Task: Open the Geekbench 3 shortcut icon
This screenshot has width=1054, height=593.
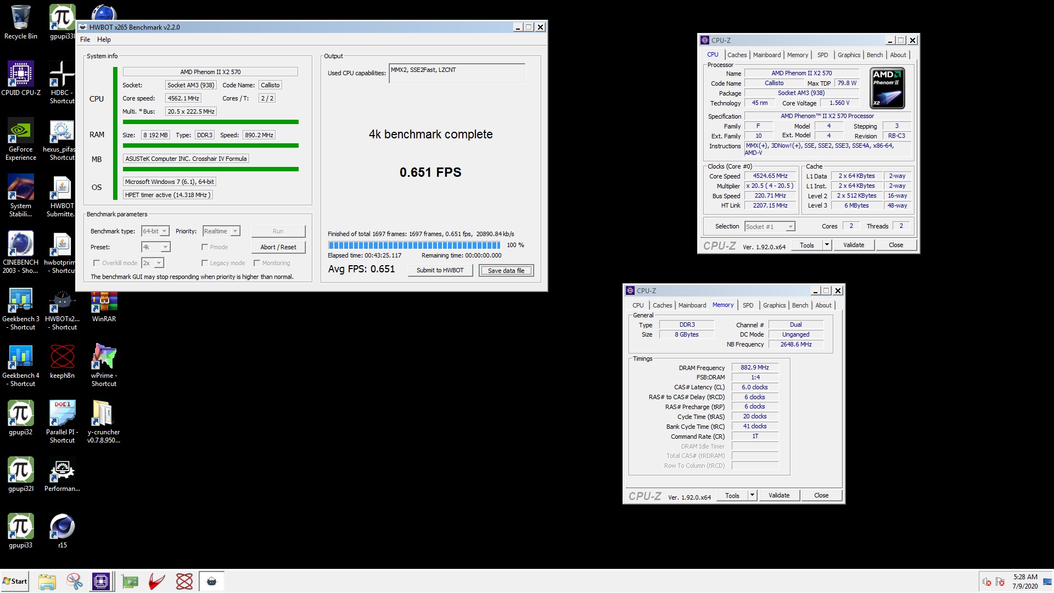Action: (x=20, y=309)
